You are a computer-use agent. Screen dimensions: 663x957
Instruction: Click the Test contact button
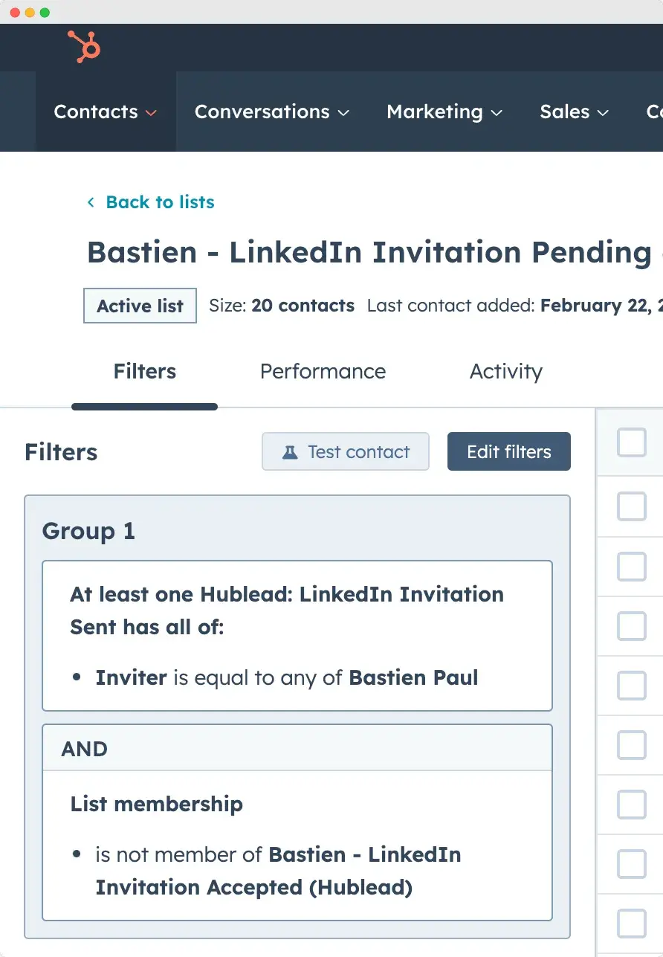click(346, 452)
